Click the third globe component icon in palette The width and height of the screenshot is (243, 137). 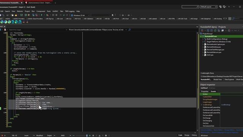click(x=9, y=22)
